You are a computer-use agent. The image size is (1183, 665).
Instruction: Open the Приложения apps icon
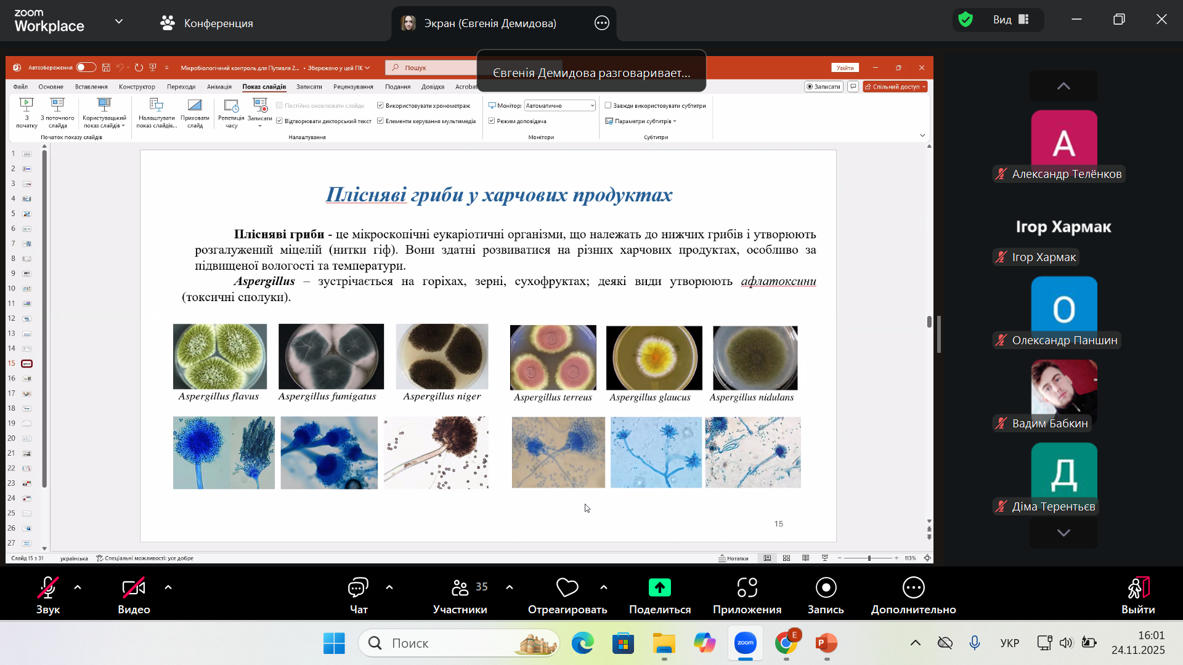click(747, 588)
